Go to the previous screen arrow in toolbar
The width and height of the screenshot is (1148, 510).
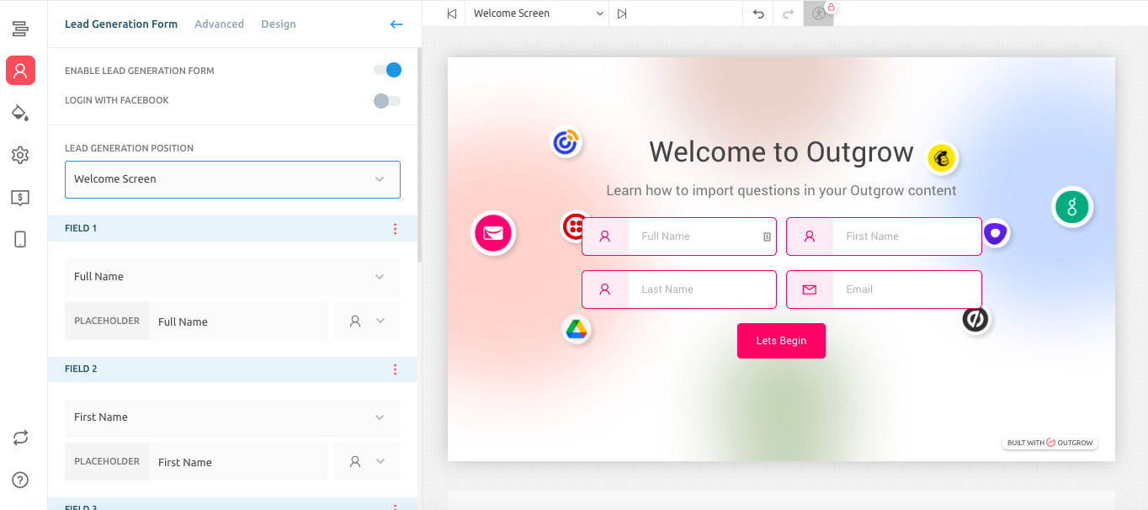[452, 13]
